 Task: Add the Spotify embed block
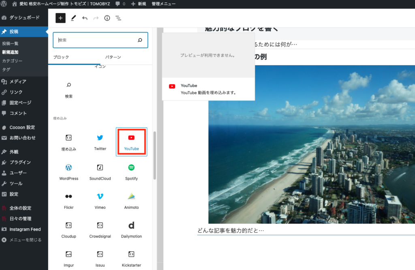tap(131, 171)
